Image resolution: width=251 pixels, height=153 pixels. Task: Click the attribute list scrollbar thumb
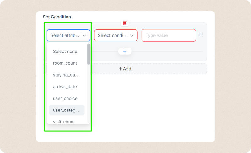(x=88, y=54)
